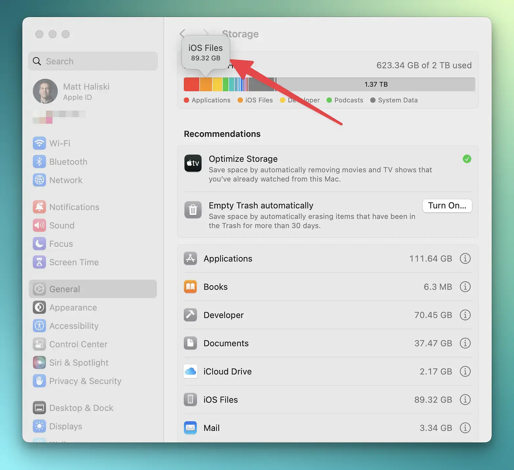Click the Books category icon
This screenshot has height=470, width=514.
190,287
